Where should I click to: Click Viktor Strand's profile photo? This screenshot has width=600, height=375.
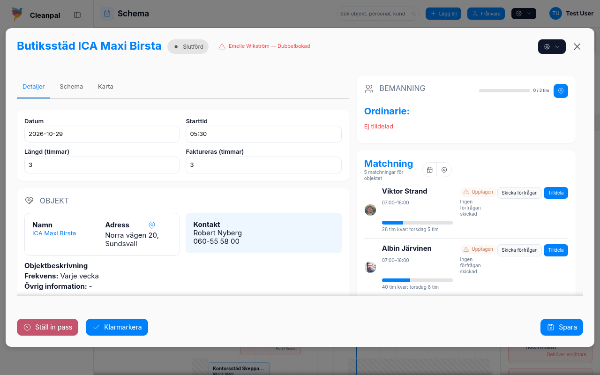click(370, 210)
